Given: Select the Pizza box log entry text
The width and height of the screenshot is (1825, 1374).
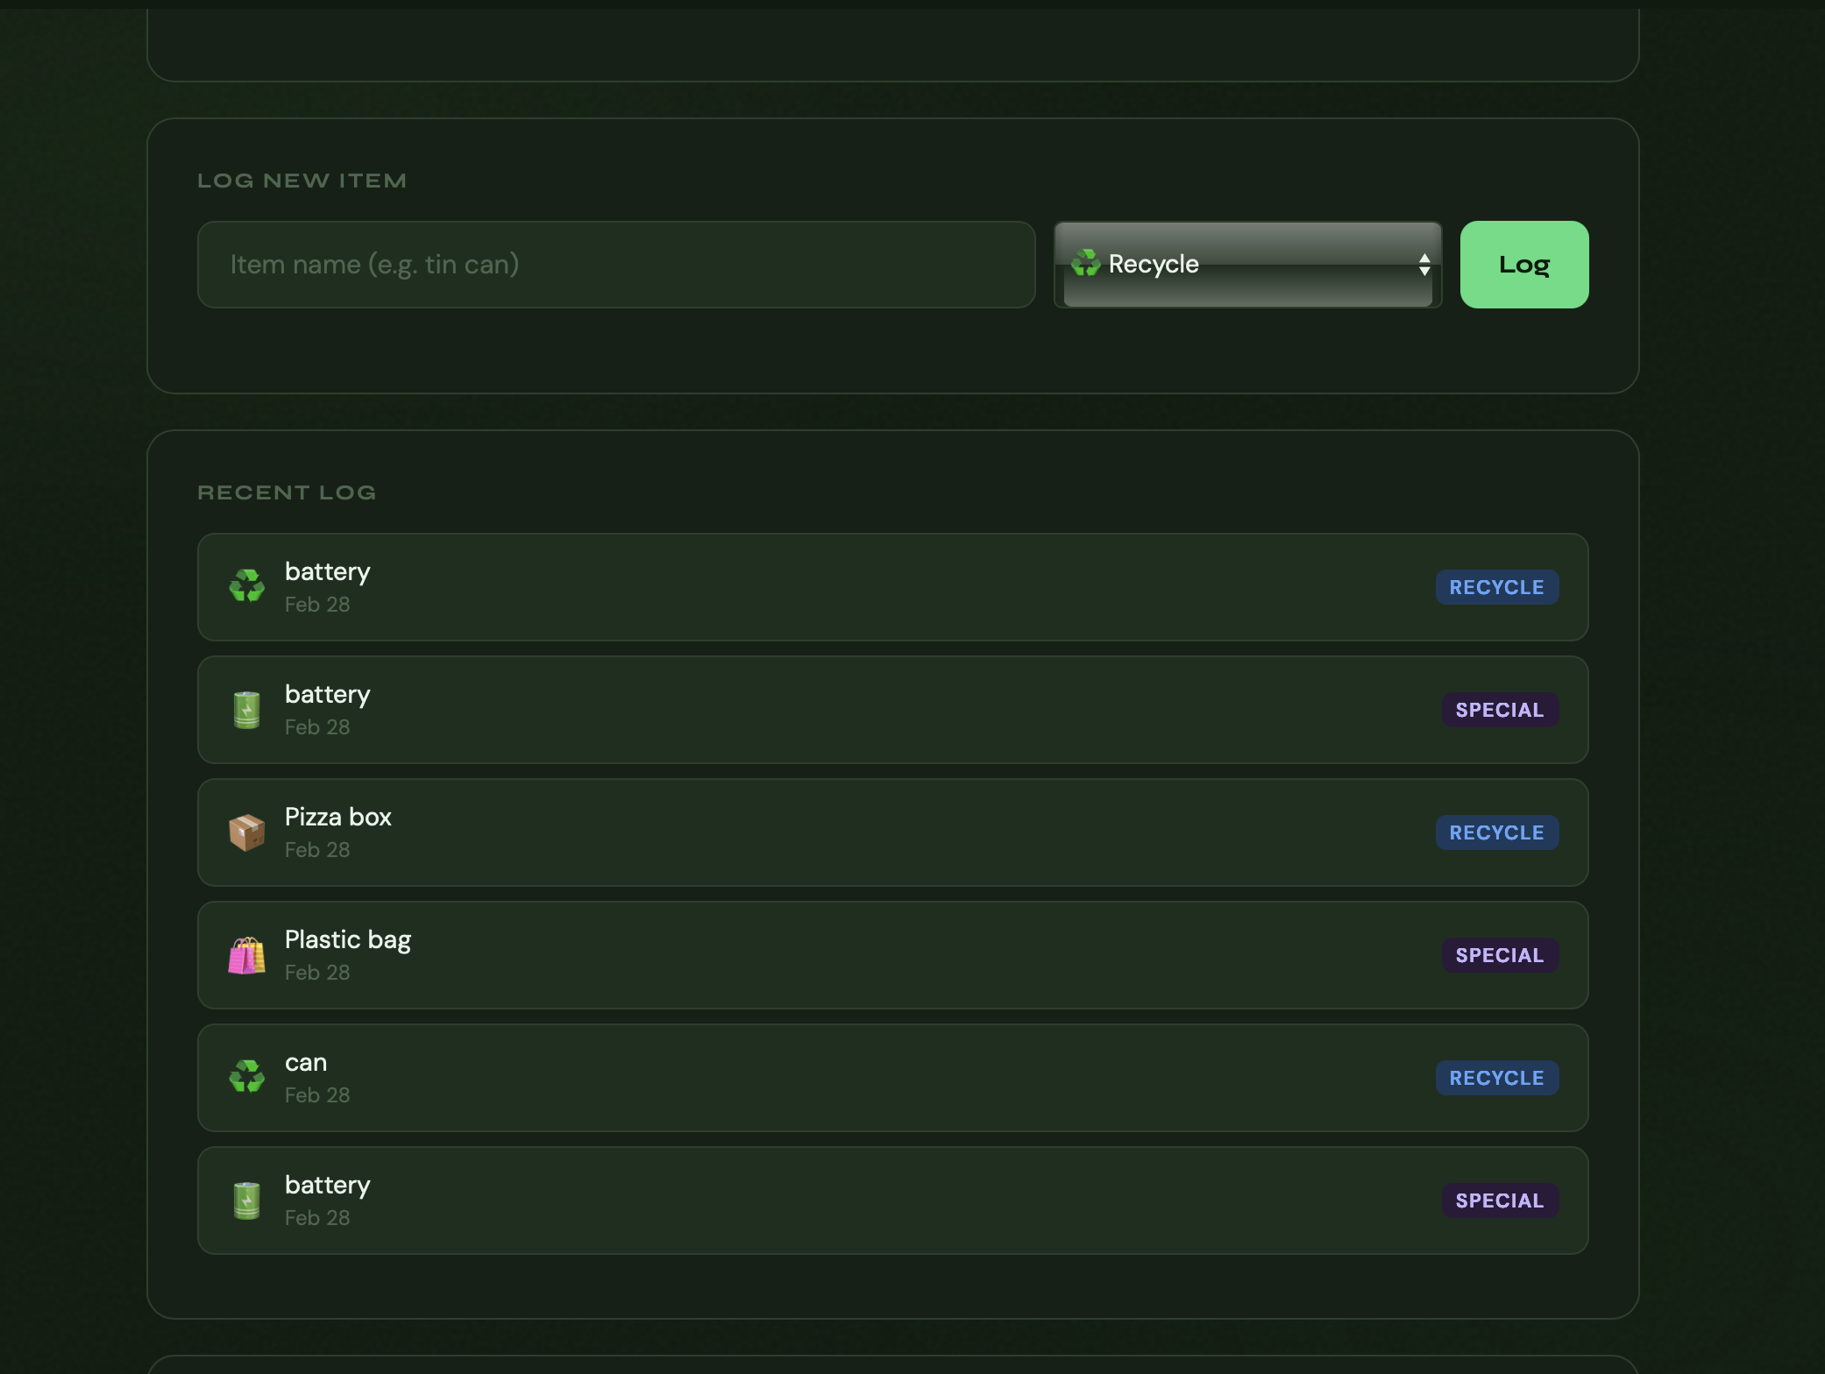Looking at the screenshot, I should (337, 817).
